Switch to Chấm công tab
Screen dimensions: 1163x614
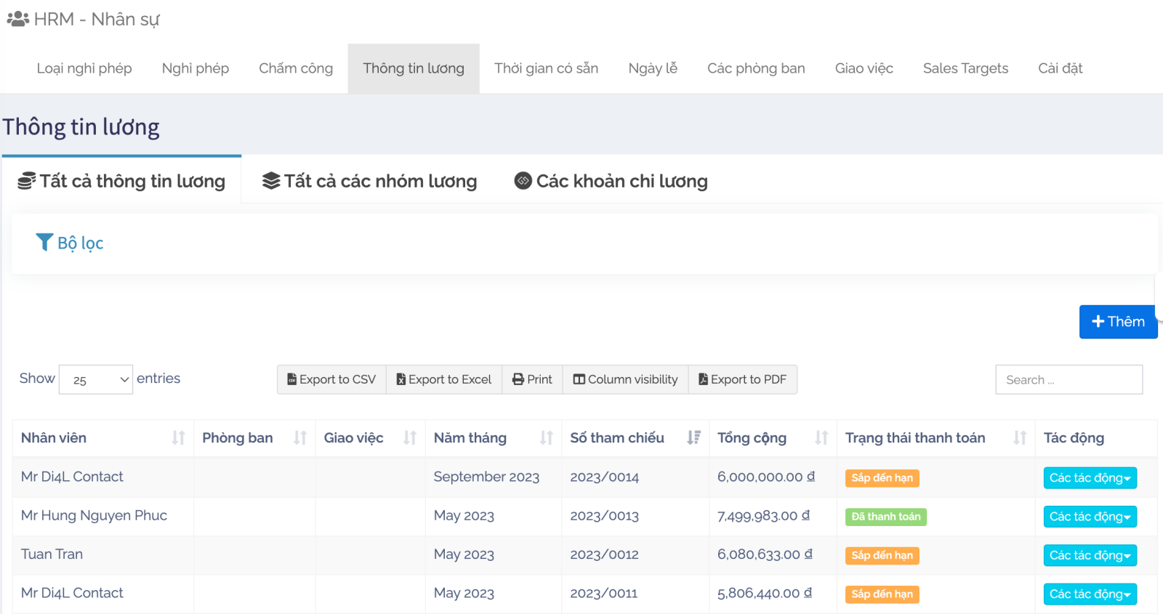[x=296, y=68]
